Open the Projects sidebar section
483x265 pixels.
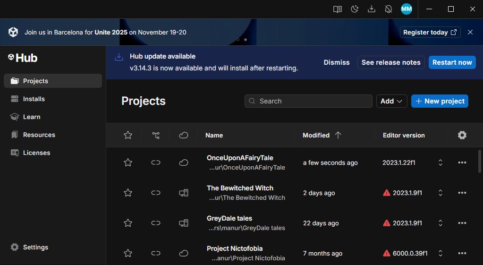[x=53, y=81]
